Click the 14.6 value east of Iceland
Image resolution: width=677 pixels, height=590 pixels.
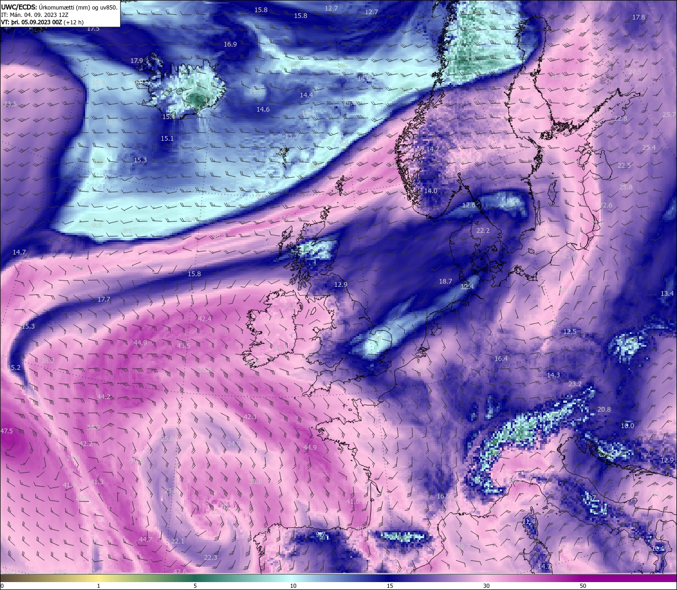[263, 110]
